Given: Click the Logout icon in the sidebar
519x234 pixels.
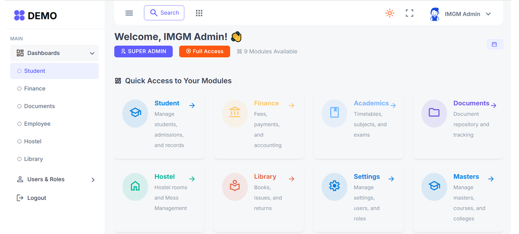Looking at the screenshot, I should 20,198.
